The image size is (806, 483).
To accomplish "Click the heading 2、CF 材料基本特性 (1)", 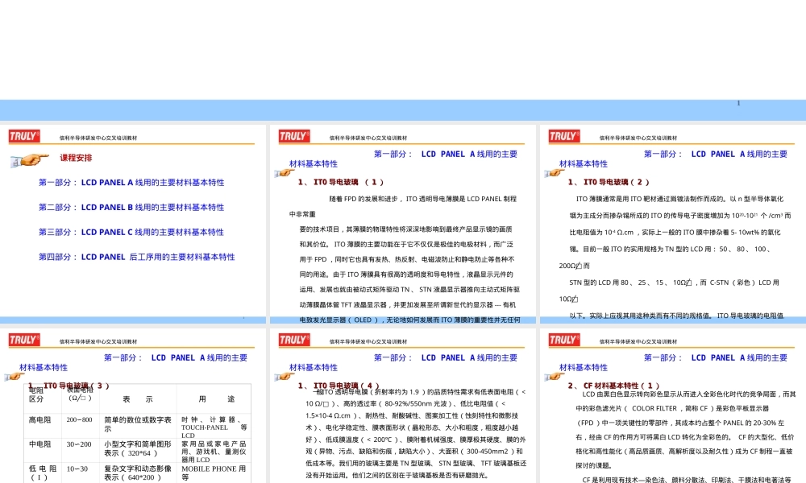I will (x=613, y=386).
